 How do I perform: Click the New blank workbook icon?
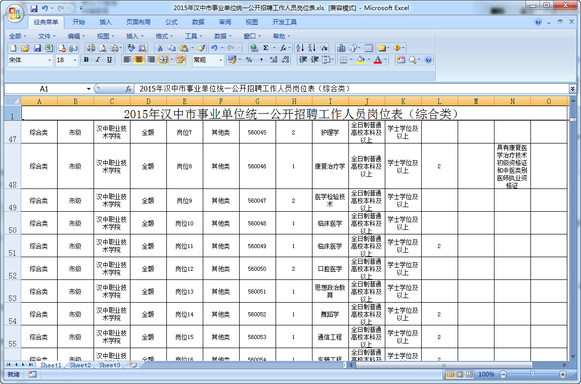coord(13,48)
